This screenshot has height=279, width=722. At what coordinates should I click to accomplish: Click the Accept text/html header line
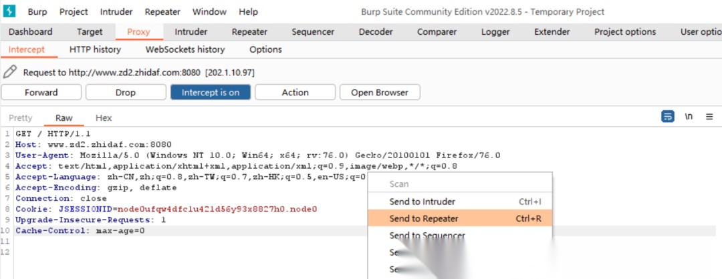[236, 166]
